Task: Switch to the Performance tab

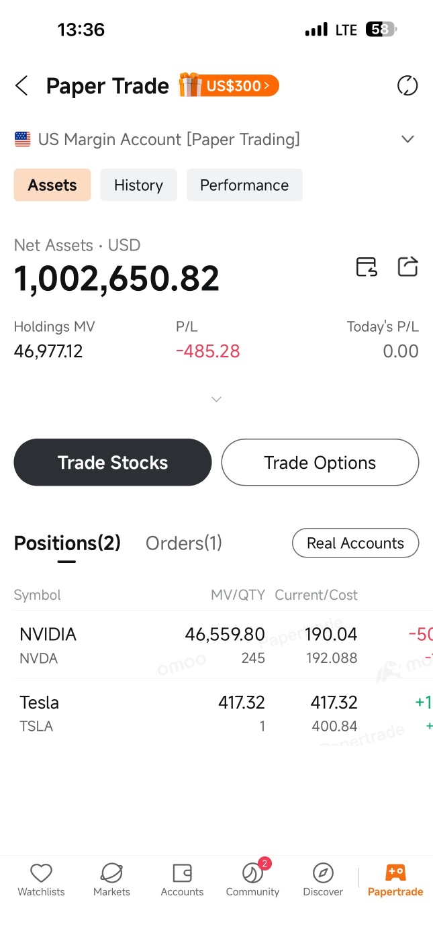Action: (x=244, y=185)
